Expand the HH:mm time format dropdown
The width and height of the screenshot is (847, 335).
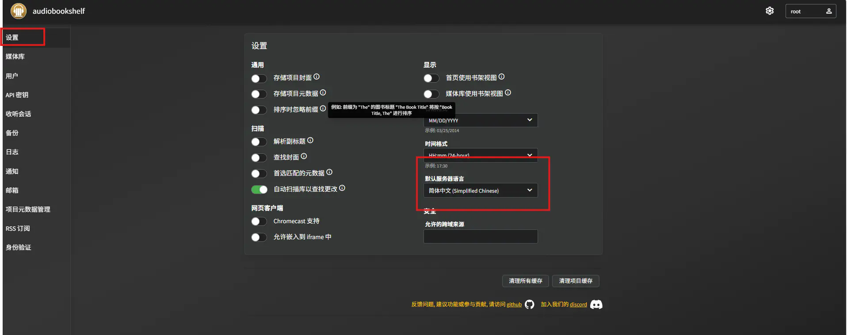click(x=481, y=155)
